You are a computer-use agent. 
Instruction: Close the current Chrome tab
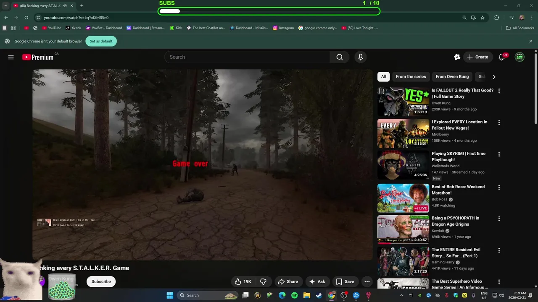click(x=72, y=6)
